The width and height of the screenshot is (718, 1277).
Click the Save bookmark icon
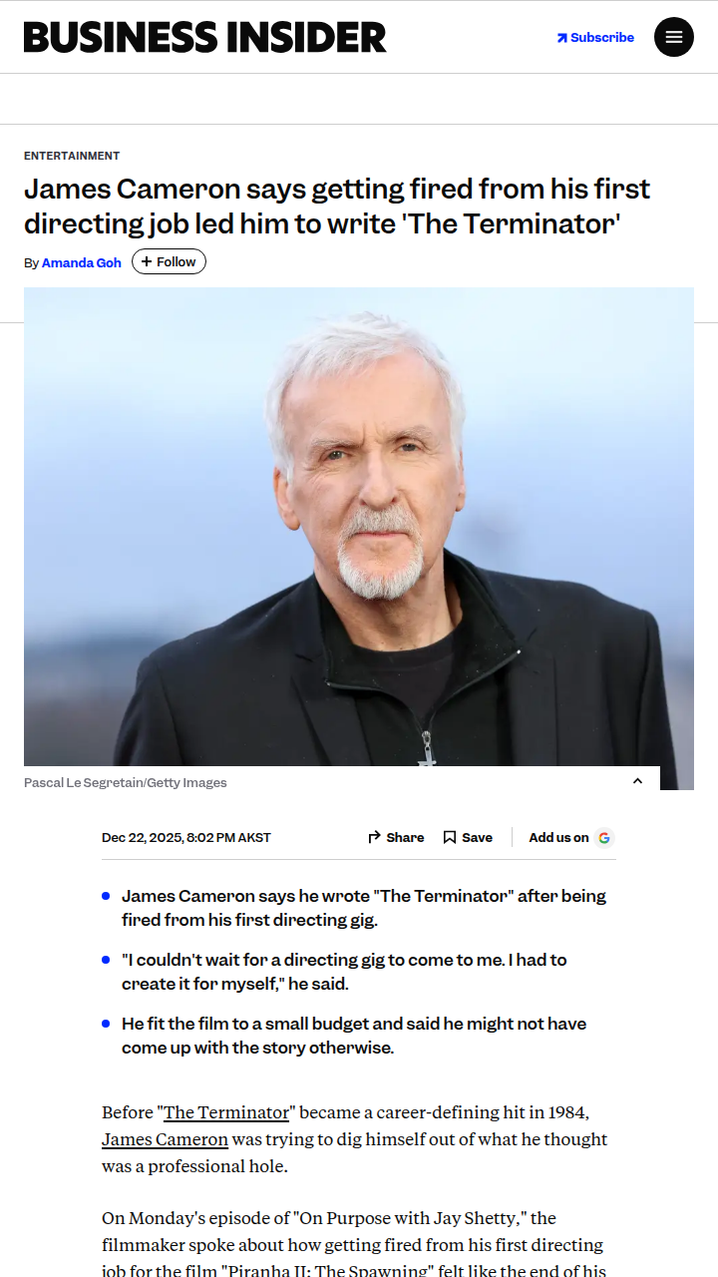pos(450,837)
